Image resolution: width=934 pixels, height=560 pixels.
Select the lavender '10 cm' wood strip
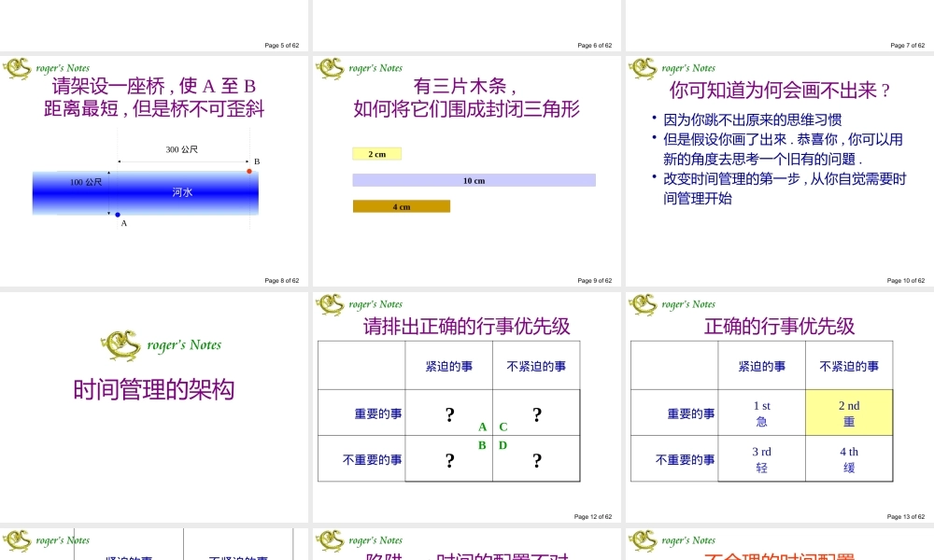coord(474,180)
